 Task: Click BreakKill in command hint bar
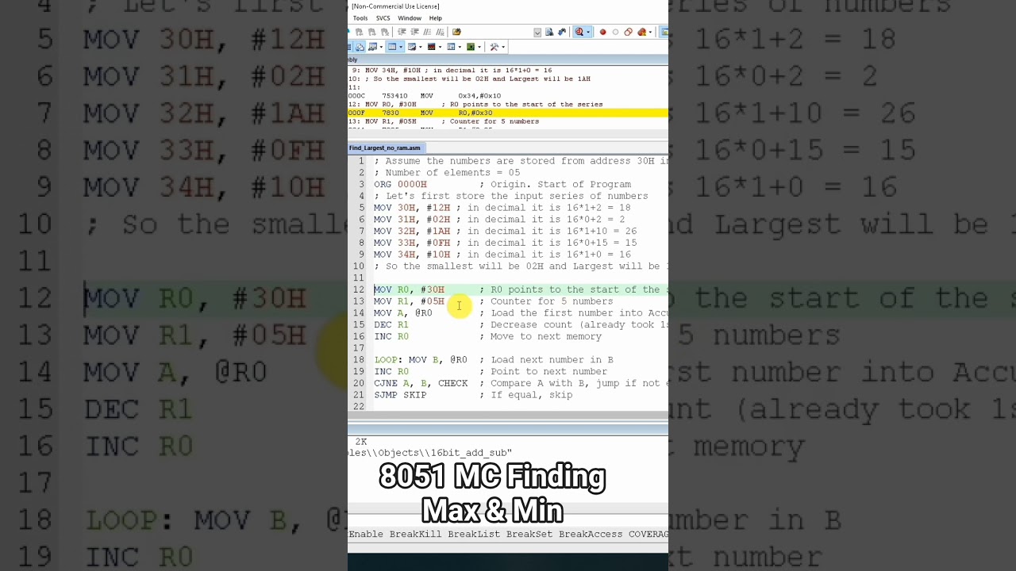[415, 534]
